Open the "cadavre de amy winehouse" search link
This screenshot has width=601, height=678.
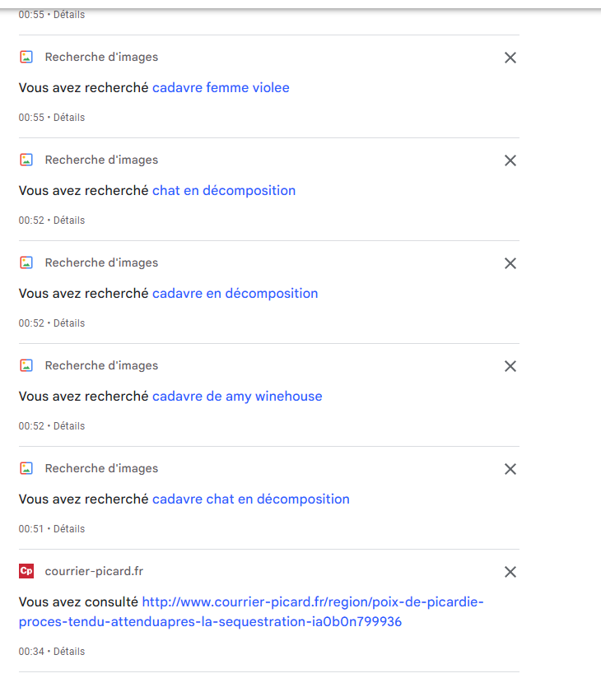click(237, 397)
